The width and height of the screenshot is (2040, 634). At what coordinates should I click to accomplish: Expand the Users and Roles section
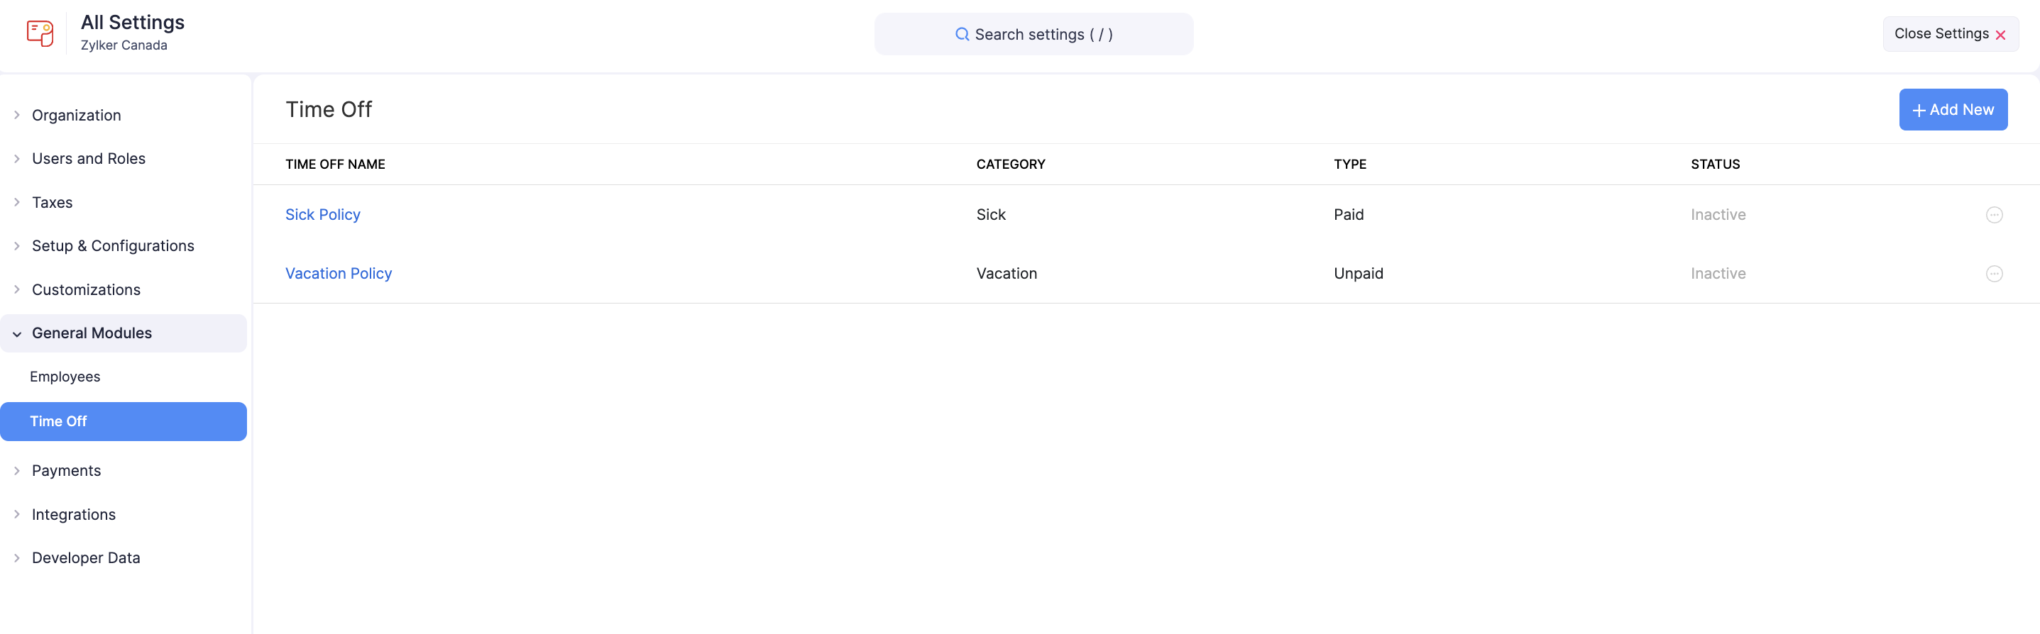[16, 159]
